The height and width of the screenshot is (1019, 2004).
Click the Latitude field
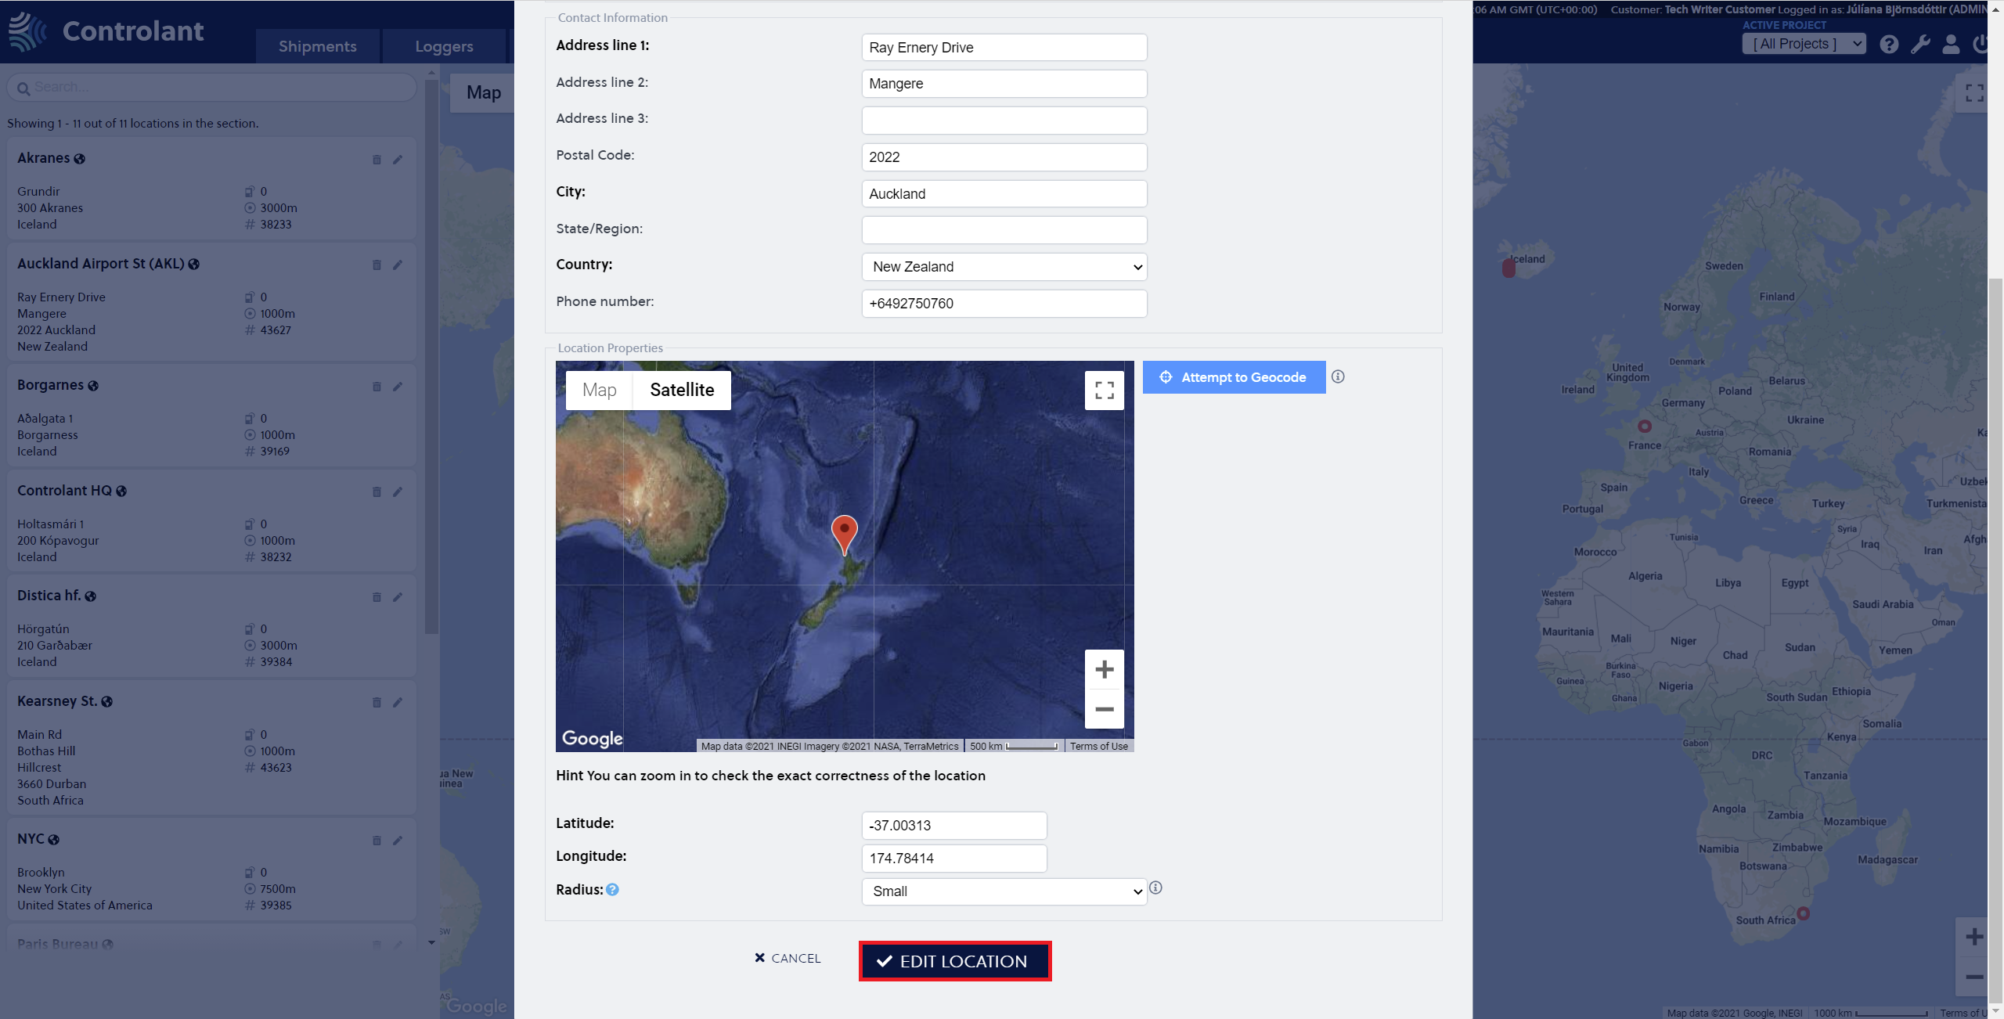point(954,826)
